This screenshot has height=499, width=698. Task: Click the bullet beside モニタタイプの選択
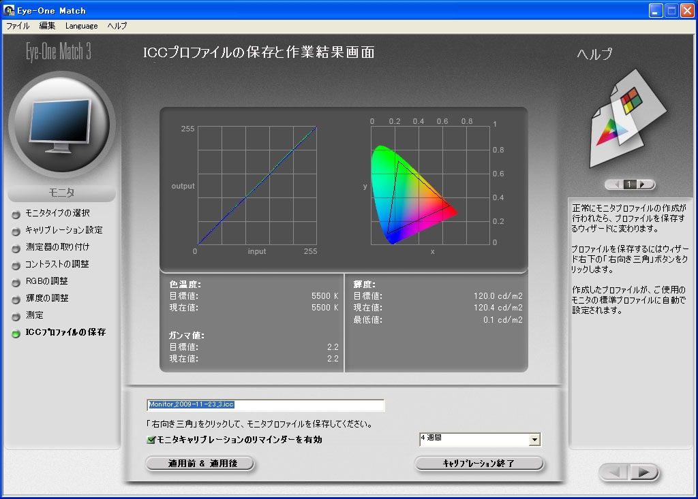pyautogui.click(x=16, y=214)
